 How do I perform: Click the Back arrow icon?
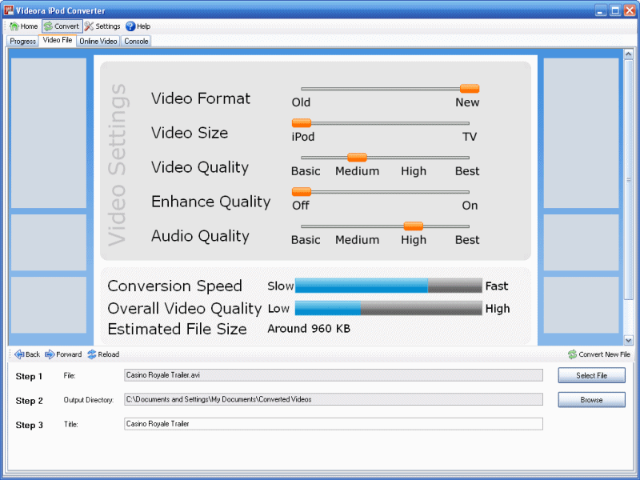click(19, 354)
